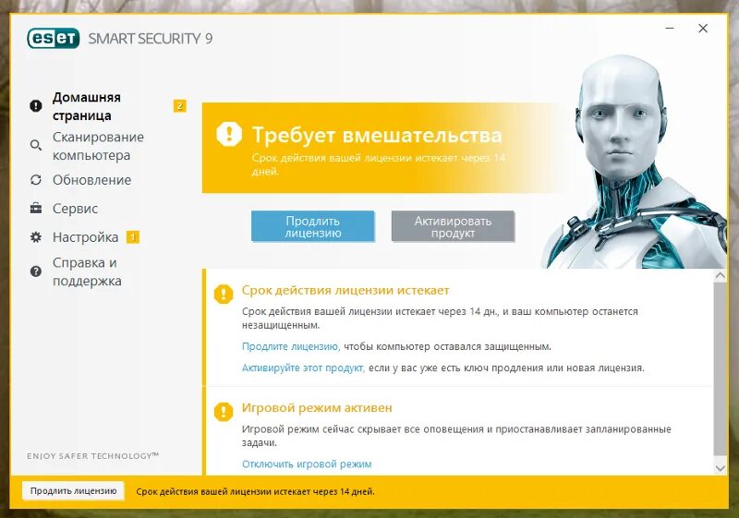Open Домашняя страница in the sidebar

click(86, 106)
